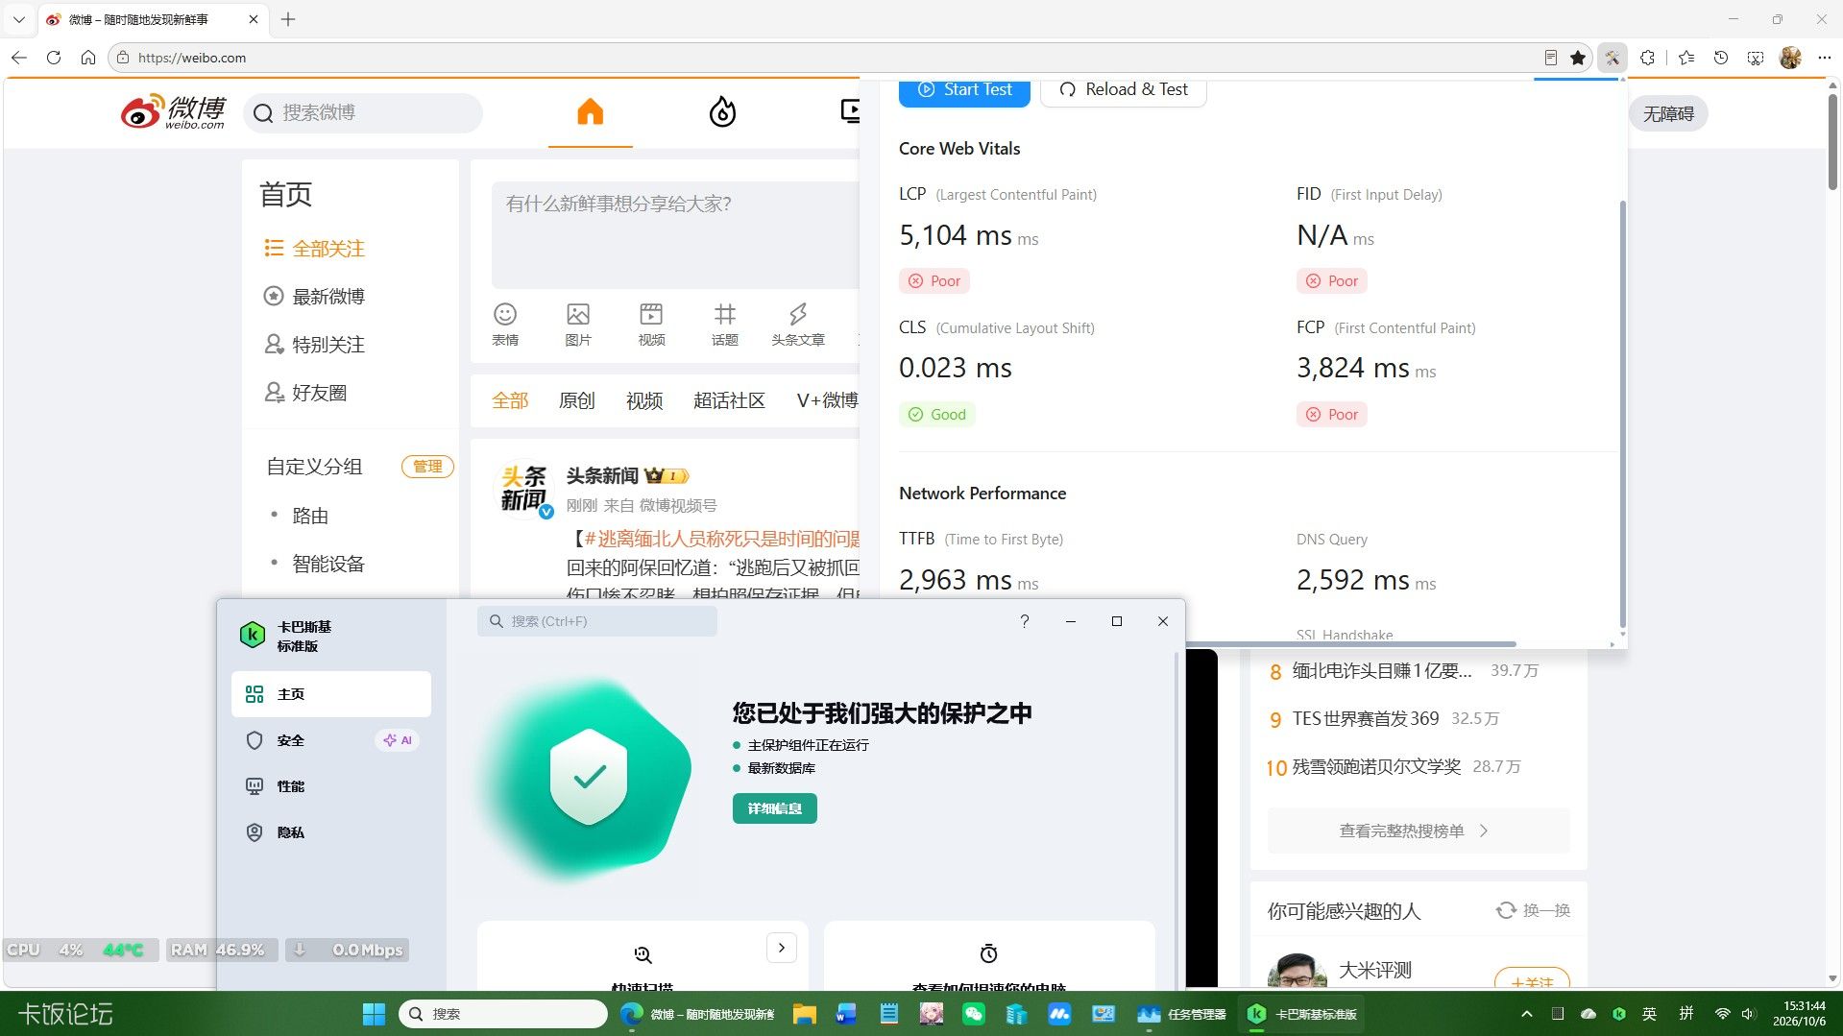Add hashtag via 话题 icon
The image size is (1843, 1036).
[725, 314]
